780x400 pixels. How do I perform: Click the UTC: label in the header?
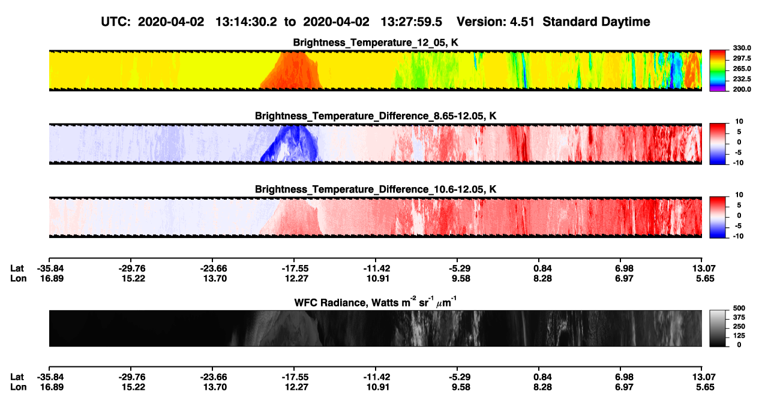click(x=117, y=22)
